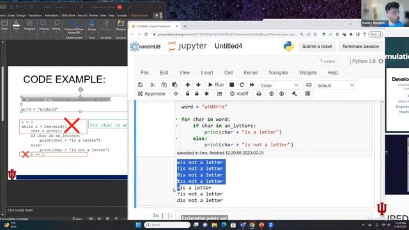This screenshot has height=230, width=409.
Task: Open the Help menu in Jupyter
Action: coord(333,73)
